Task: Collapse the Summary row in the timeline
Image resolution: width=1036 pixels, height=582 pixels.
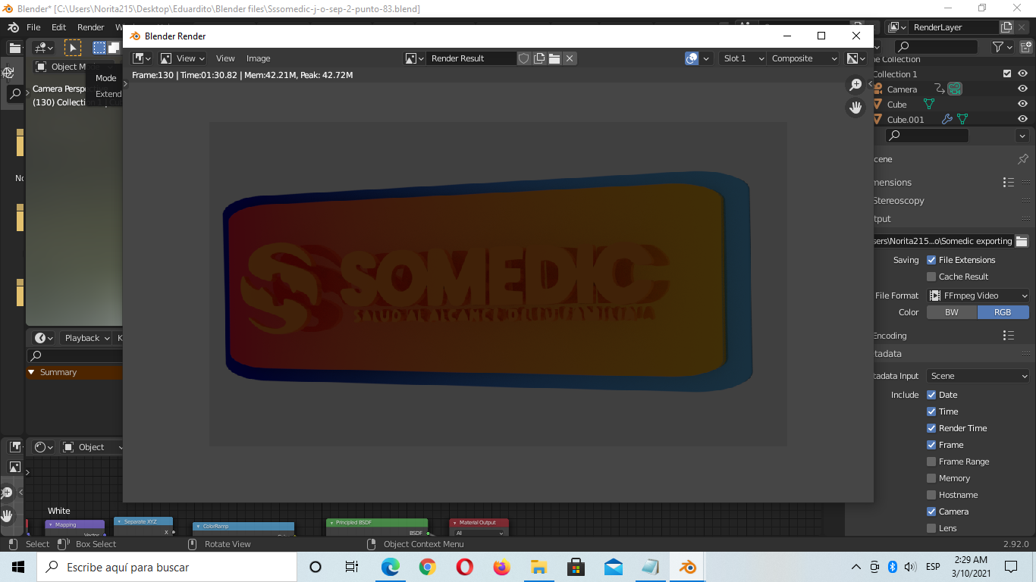Action: click(31, 372)
